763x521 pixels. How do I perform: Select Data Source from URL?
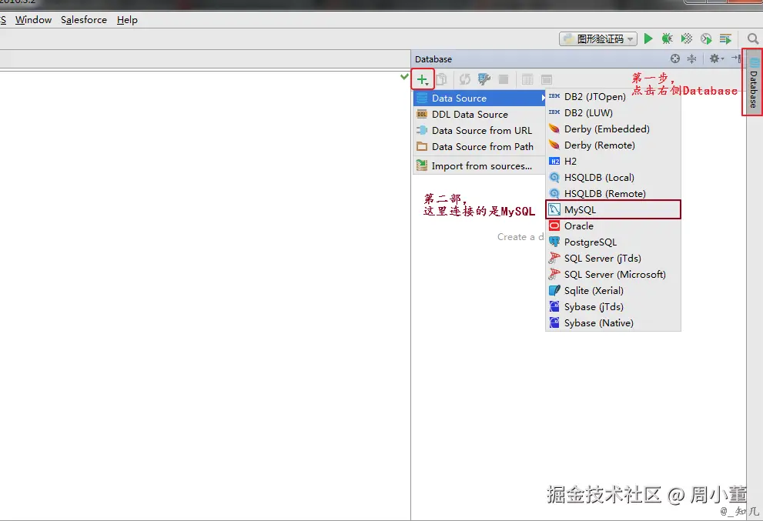pyautogui.click(x=480, y=130)
